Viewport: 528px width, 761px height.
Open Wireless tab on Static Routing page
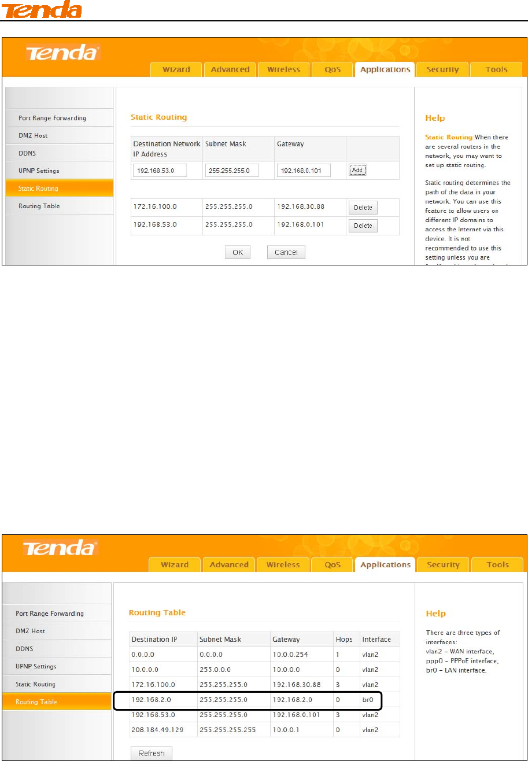point(283,69)
